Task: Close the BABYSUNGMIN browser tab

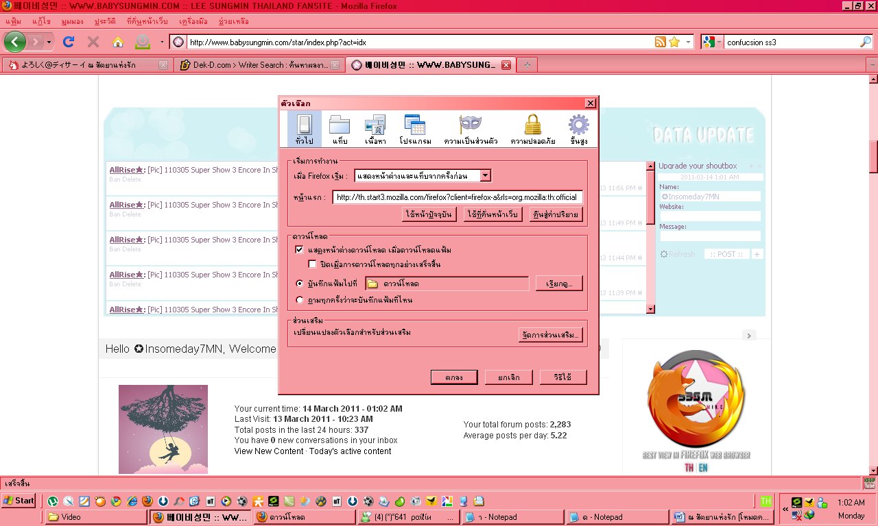Action: coord(506,65)
